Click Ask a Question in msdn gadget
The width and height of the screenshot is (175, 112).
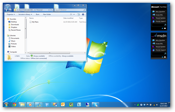[x=159, y=40]
